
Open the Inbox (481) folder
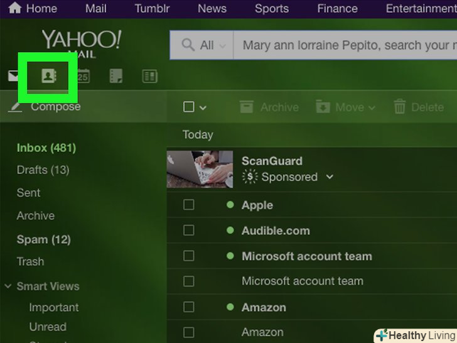pos(46,148)
